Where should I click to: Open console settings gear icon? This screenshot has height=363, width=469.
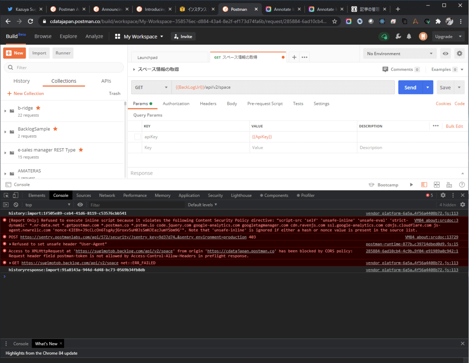pyautogui.click(x=463, y=205)
